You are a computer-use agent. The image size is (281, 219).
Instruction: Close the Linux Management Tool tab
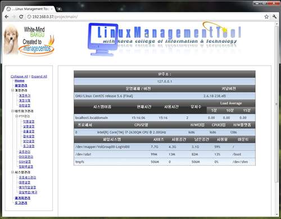pos(52,9)
